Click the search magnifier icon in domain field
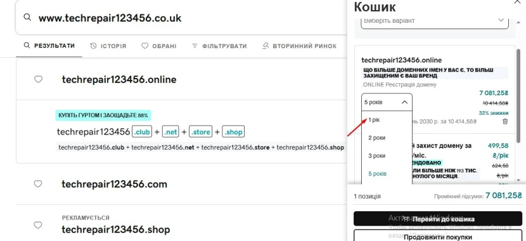526x241 pixels. (27, 18)
